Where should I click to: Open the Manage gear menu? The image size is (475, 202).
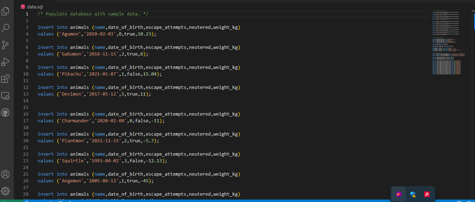[x=5, y=191]
